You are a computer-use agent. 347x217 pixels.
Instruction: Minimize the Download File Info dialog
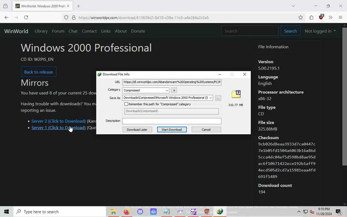220,74
